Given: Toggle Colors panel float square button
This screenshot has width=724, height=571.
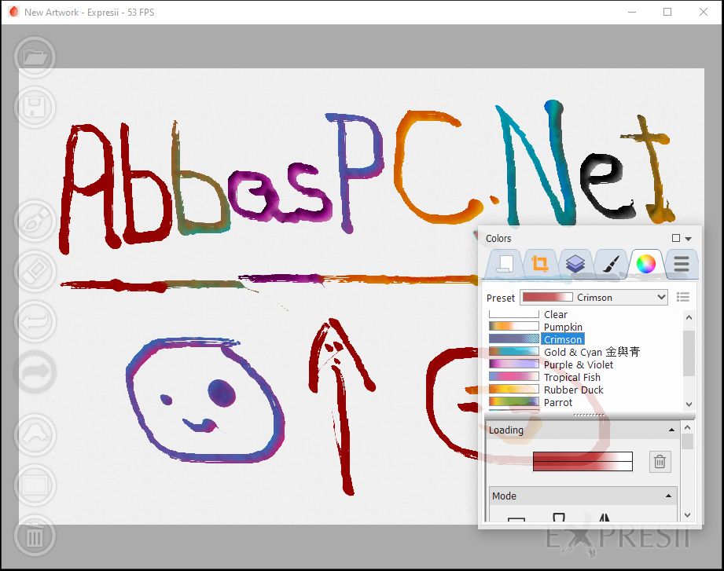Looking at the screenshot, I should [x=676, y=238].
